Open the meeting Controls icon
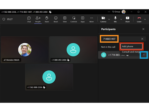Viewport: 149px width, 112px height. point(74,19)
